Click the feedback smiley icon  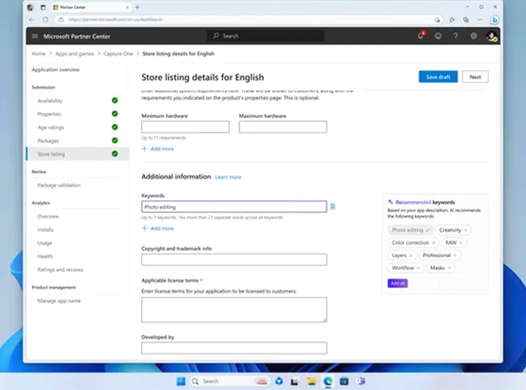[x=438, y=36]
